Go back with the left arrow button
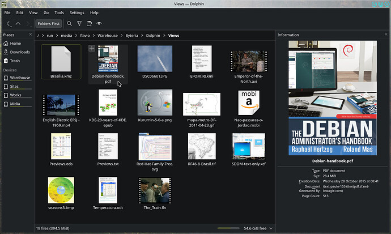Viewport: 391px width, 234px height. (x=8, y=24)
